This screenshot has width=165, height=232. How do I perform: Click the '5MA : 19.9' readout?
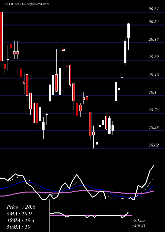point(19,214)
